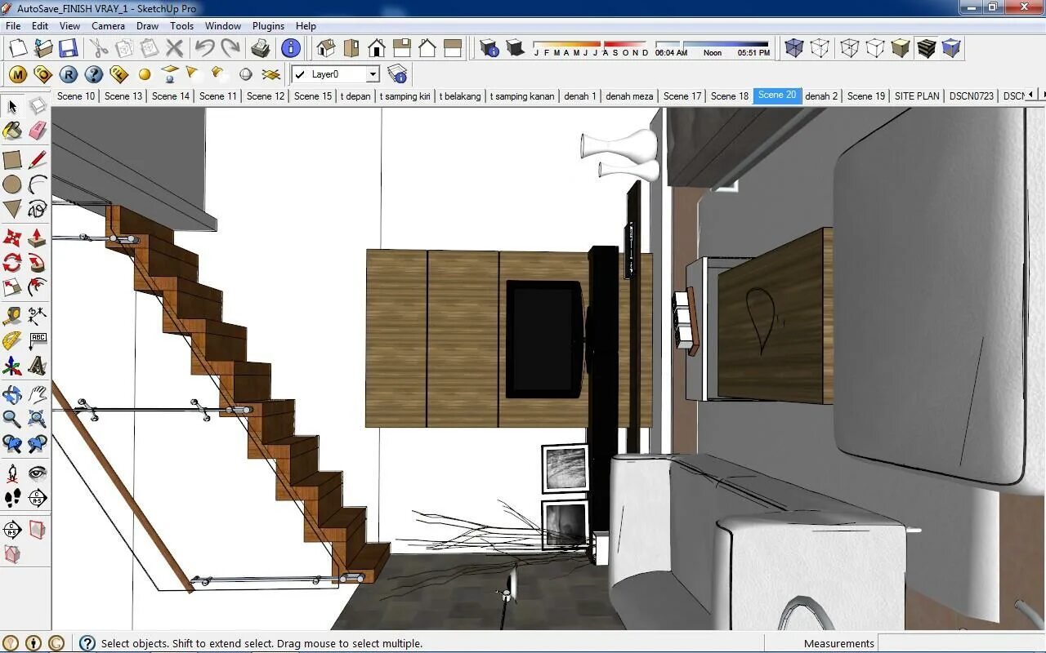Open V-Ray help question mark icon
This screenshot has height=653, width=1046.
(x=94, y=74)
